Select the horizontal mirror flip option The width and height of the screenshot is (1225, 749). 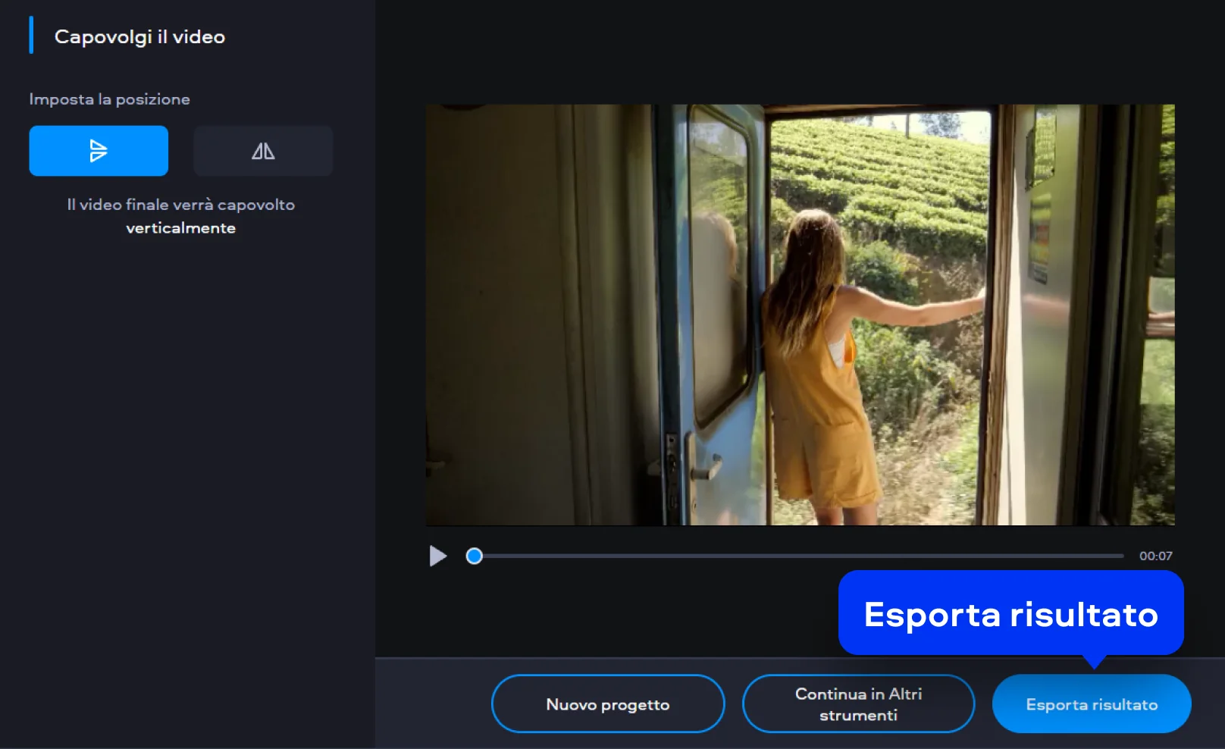click(263, 151)
